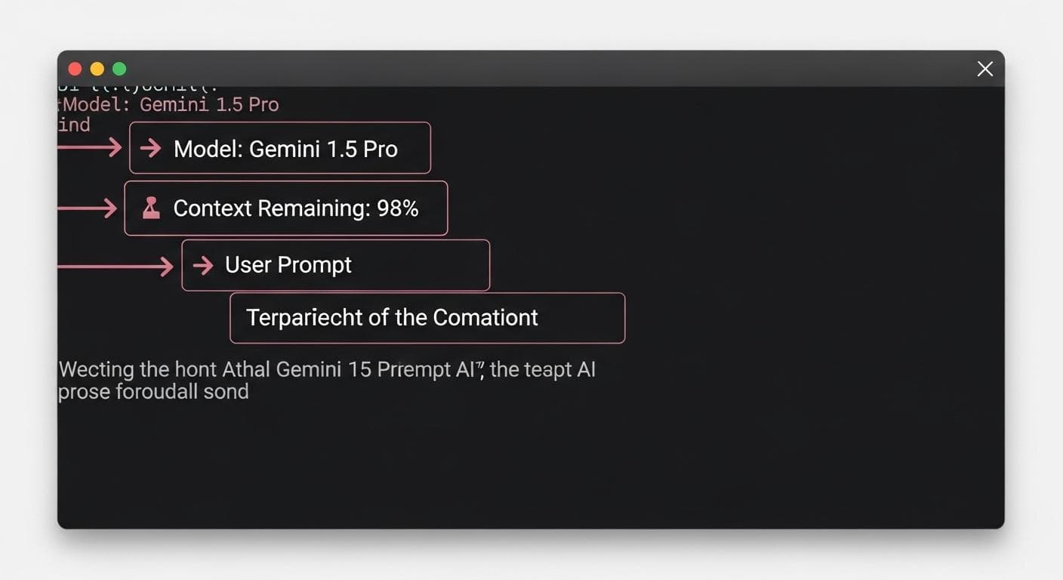Select the arrow icon in the Model box

point(151,148)
